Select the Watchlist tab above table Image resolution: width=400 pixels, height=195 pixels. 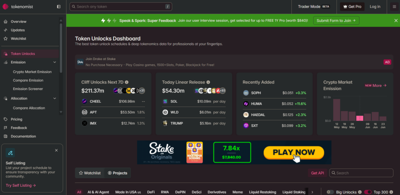click(90, 173)
